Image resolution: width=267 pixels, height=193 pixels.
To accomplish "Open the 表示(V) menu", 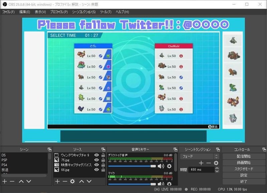I will point(40,12).
